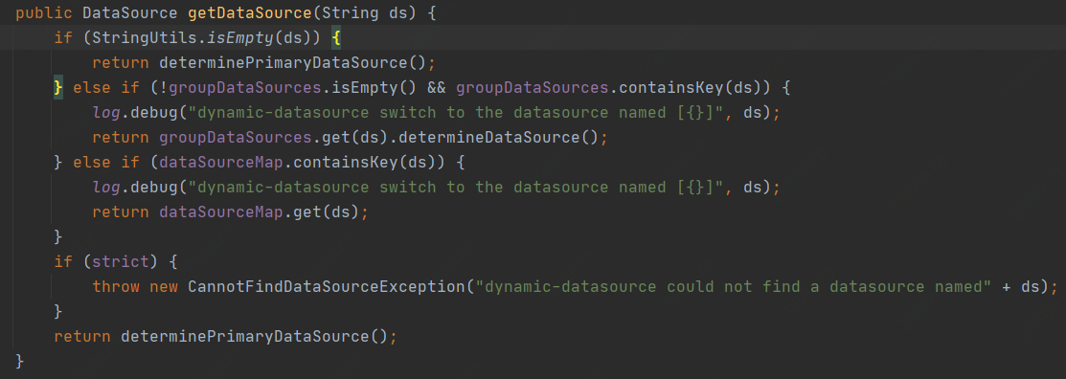
Task: Place cursor on the getDataSource method name
Action: click(249, 12)
